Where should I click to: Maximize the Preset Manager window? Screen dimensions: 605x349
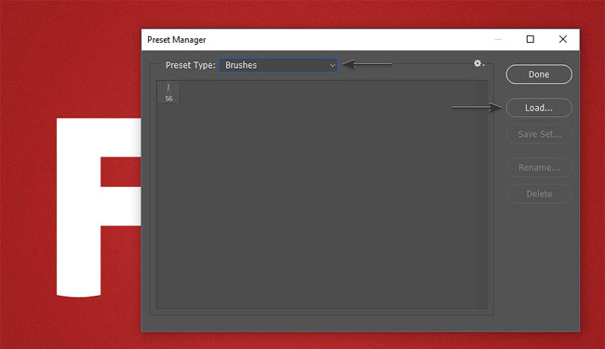[x=531, y=39]
